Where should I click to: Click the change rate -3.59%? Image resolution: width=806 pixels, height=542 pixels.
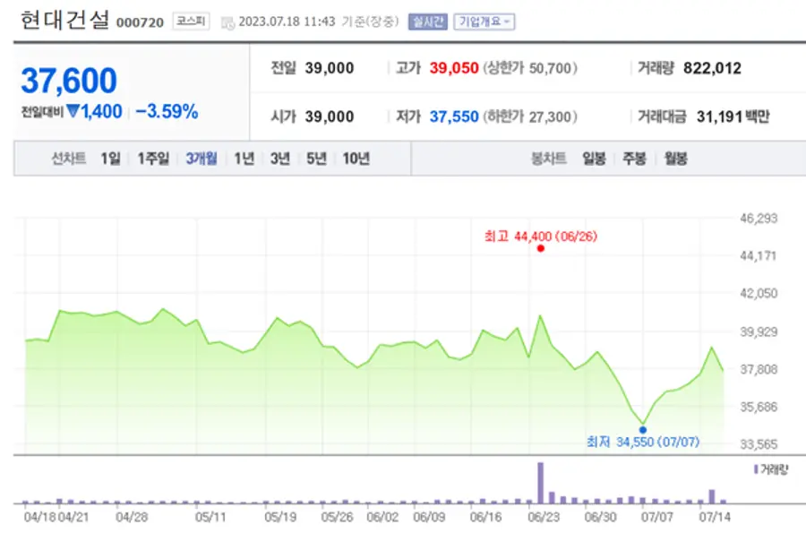point(167,111)
